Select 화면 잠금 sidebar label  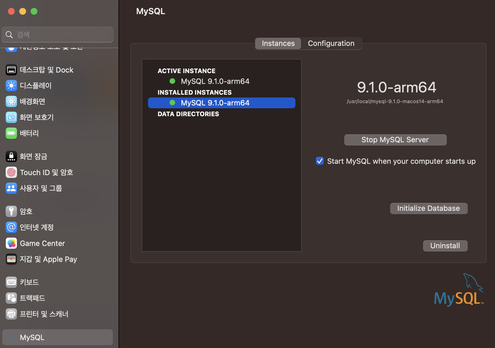[33, 156]
